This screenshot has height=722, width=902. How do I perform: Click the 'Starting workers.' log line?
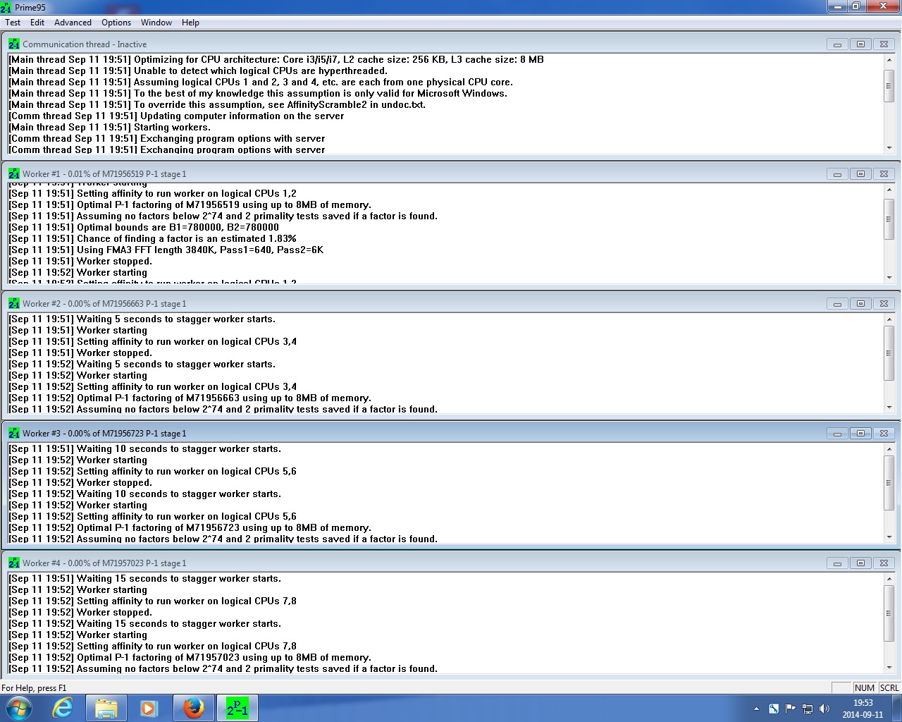pos(109,128)
